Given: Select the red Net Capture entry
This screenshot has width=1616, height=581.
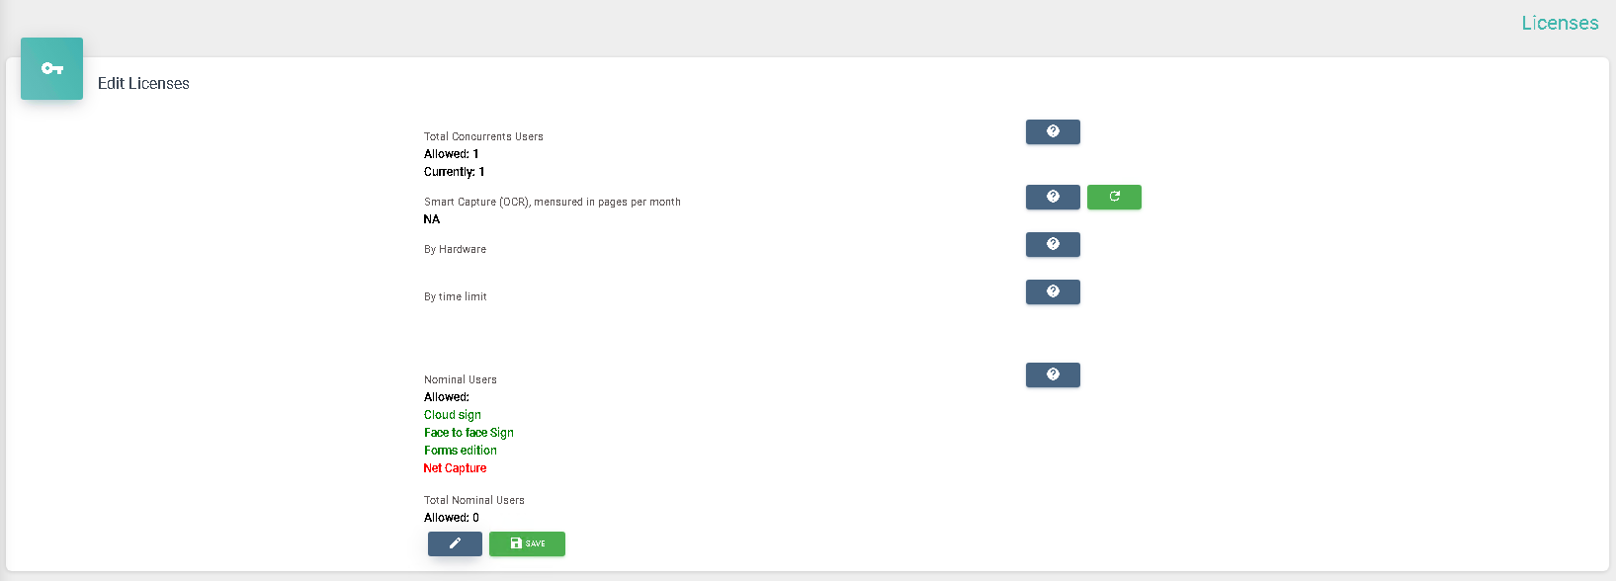Looking at the screenshot, I should [455, 468].
